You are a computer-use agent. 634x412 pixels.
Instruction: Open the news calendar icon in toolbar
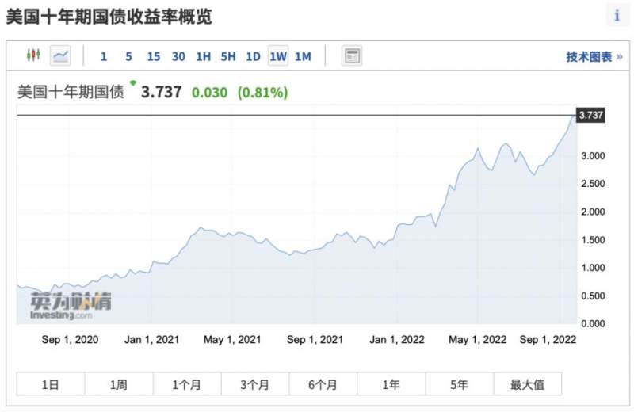(x=352, y=55)
